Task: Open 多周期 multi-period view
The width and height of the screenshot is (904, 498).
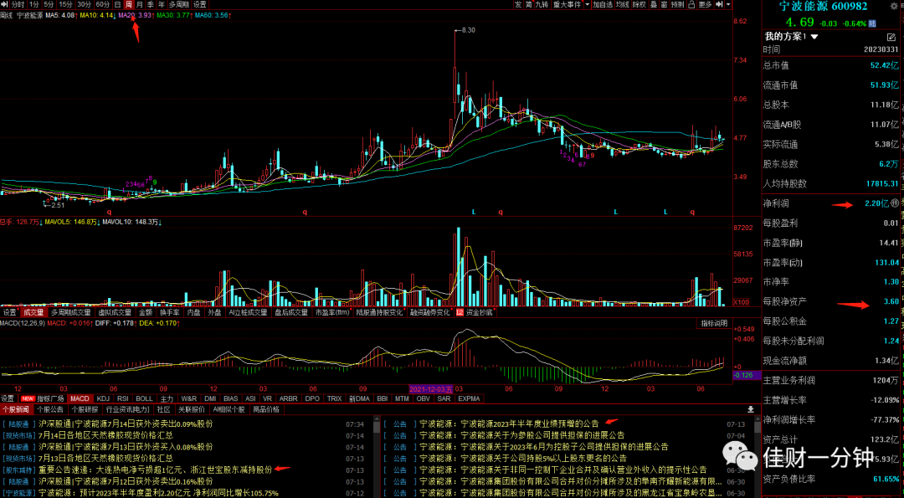Action: click(179, 4)
